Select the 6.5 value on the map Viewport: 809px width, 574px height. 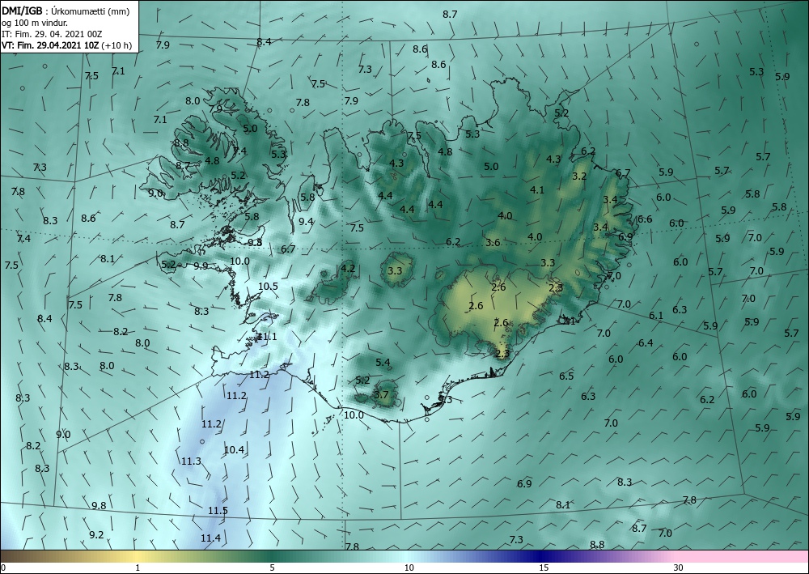[566, 376]
